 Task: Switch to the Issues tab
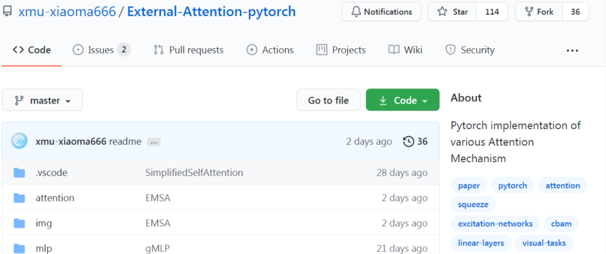(101, 50)
